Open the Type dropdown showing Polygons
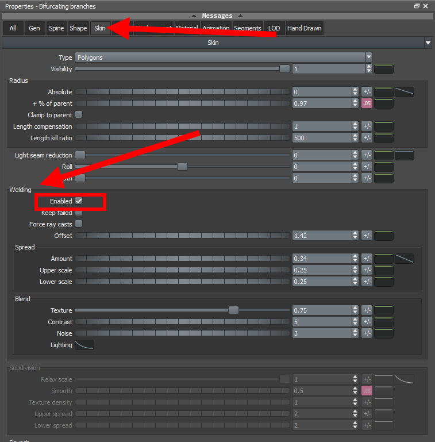The image size is (435, 442). click(224, 57)
